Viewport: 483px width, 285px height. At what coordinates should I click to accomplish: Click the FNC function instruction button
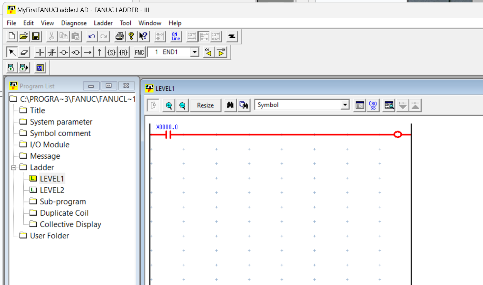click(139, 52)
